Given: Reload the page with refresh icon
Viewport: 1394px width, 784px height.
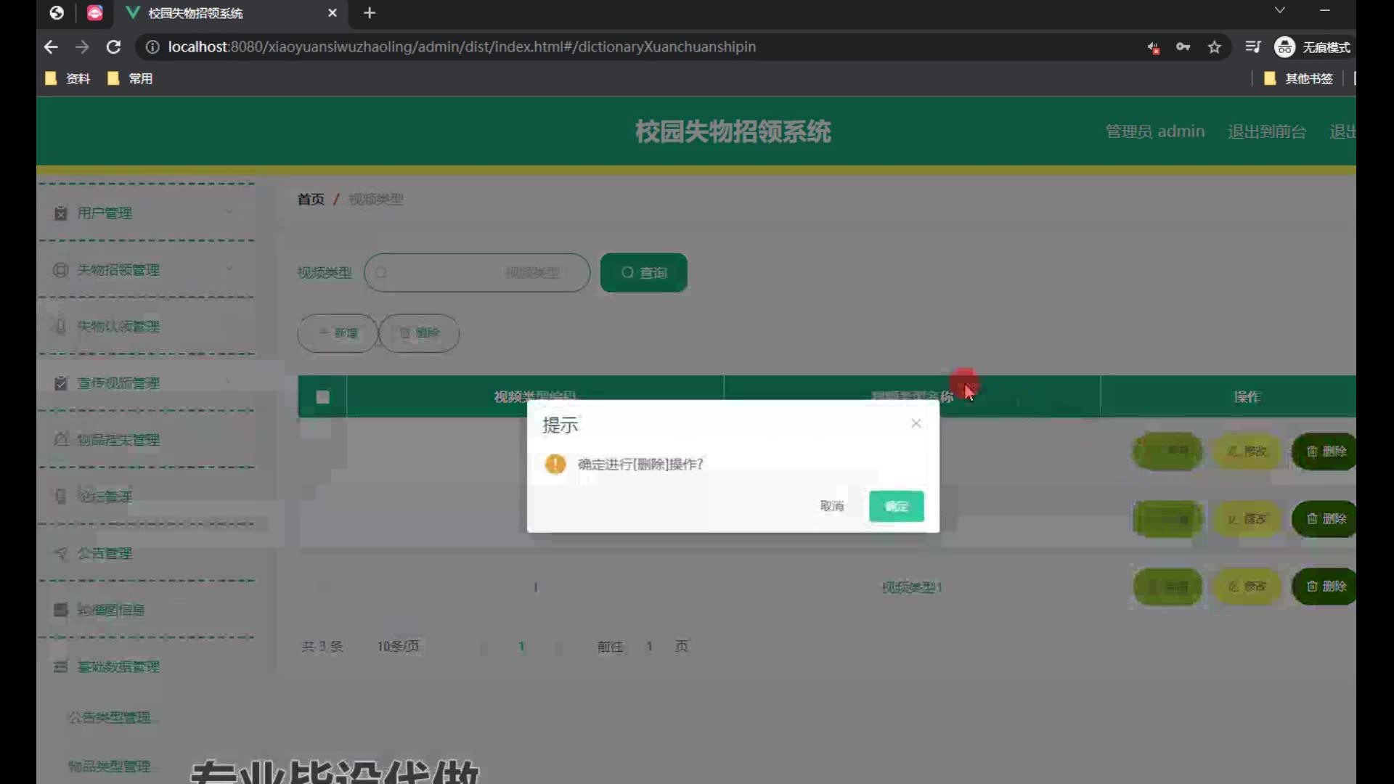Looking at the screenshot, I should [113, 47].
